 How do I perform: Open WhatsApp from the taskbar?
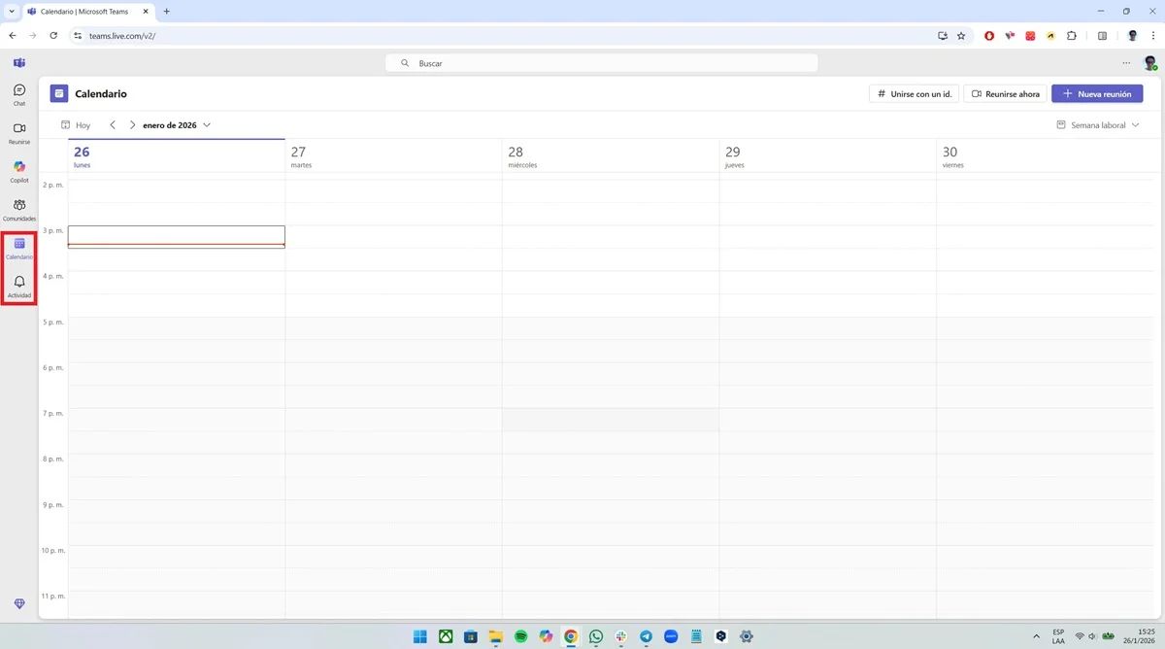596,636
